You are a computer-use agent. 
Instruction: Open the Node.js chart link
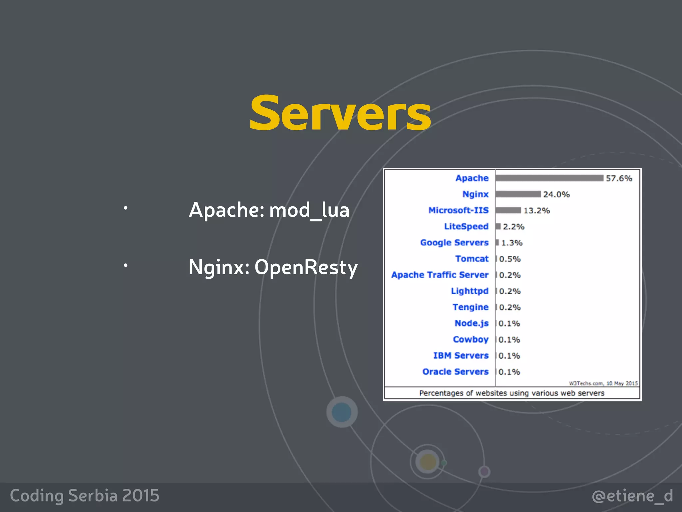pos(472,323)
